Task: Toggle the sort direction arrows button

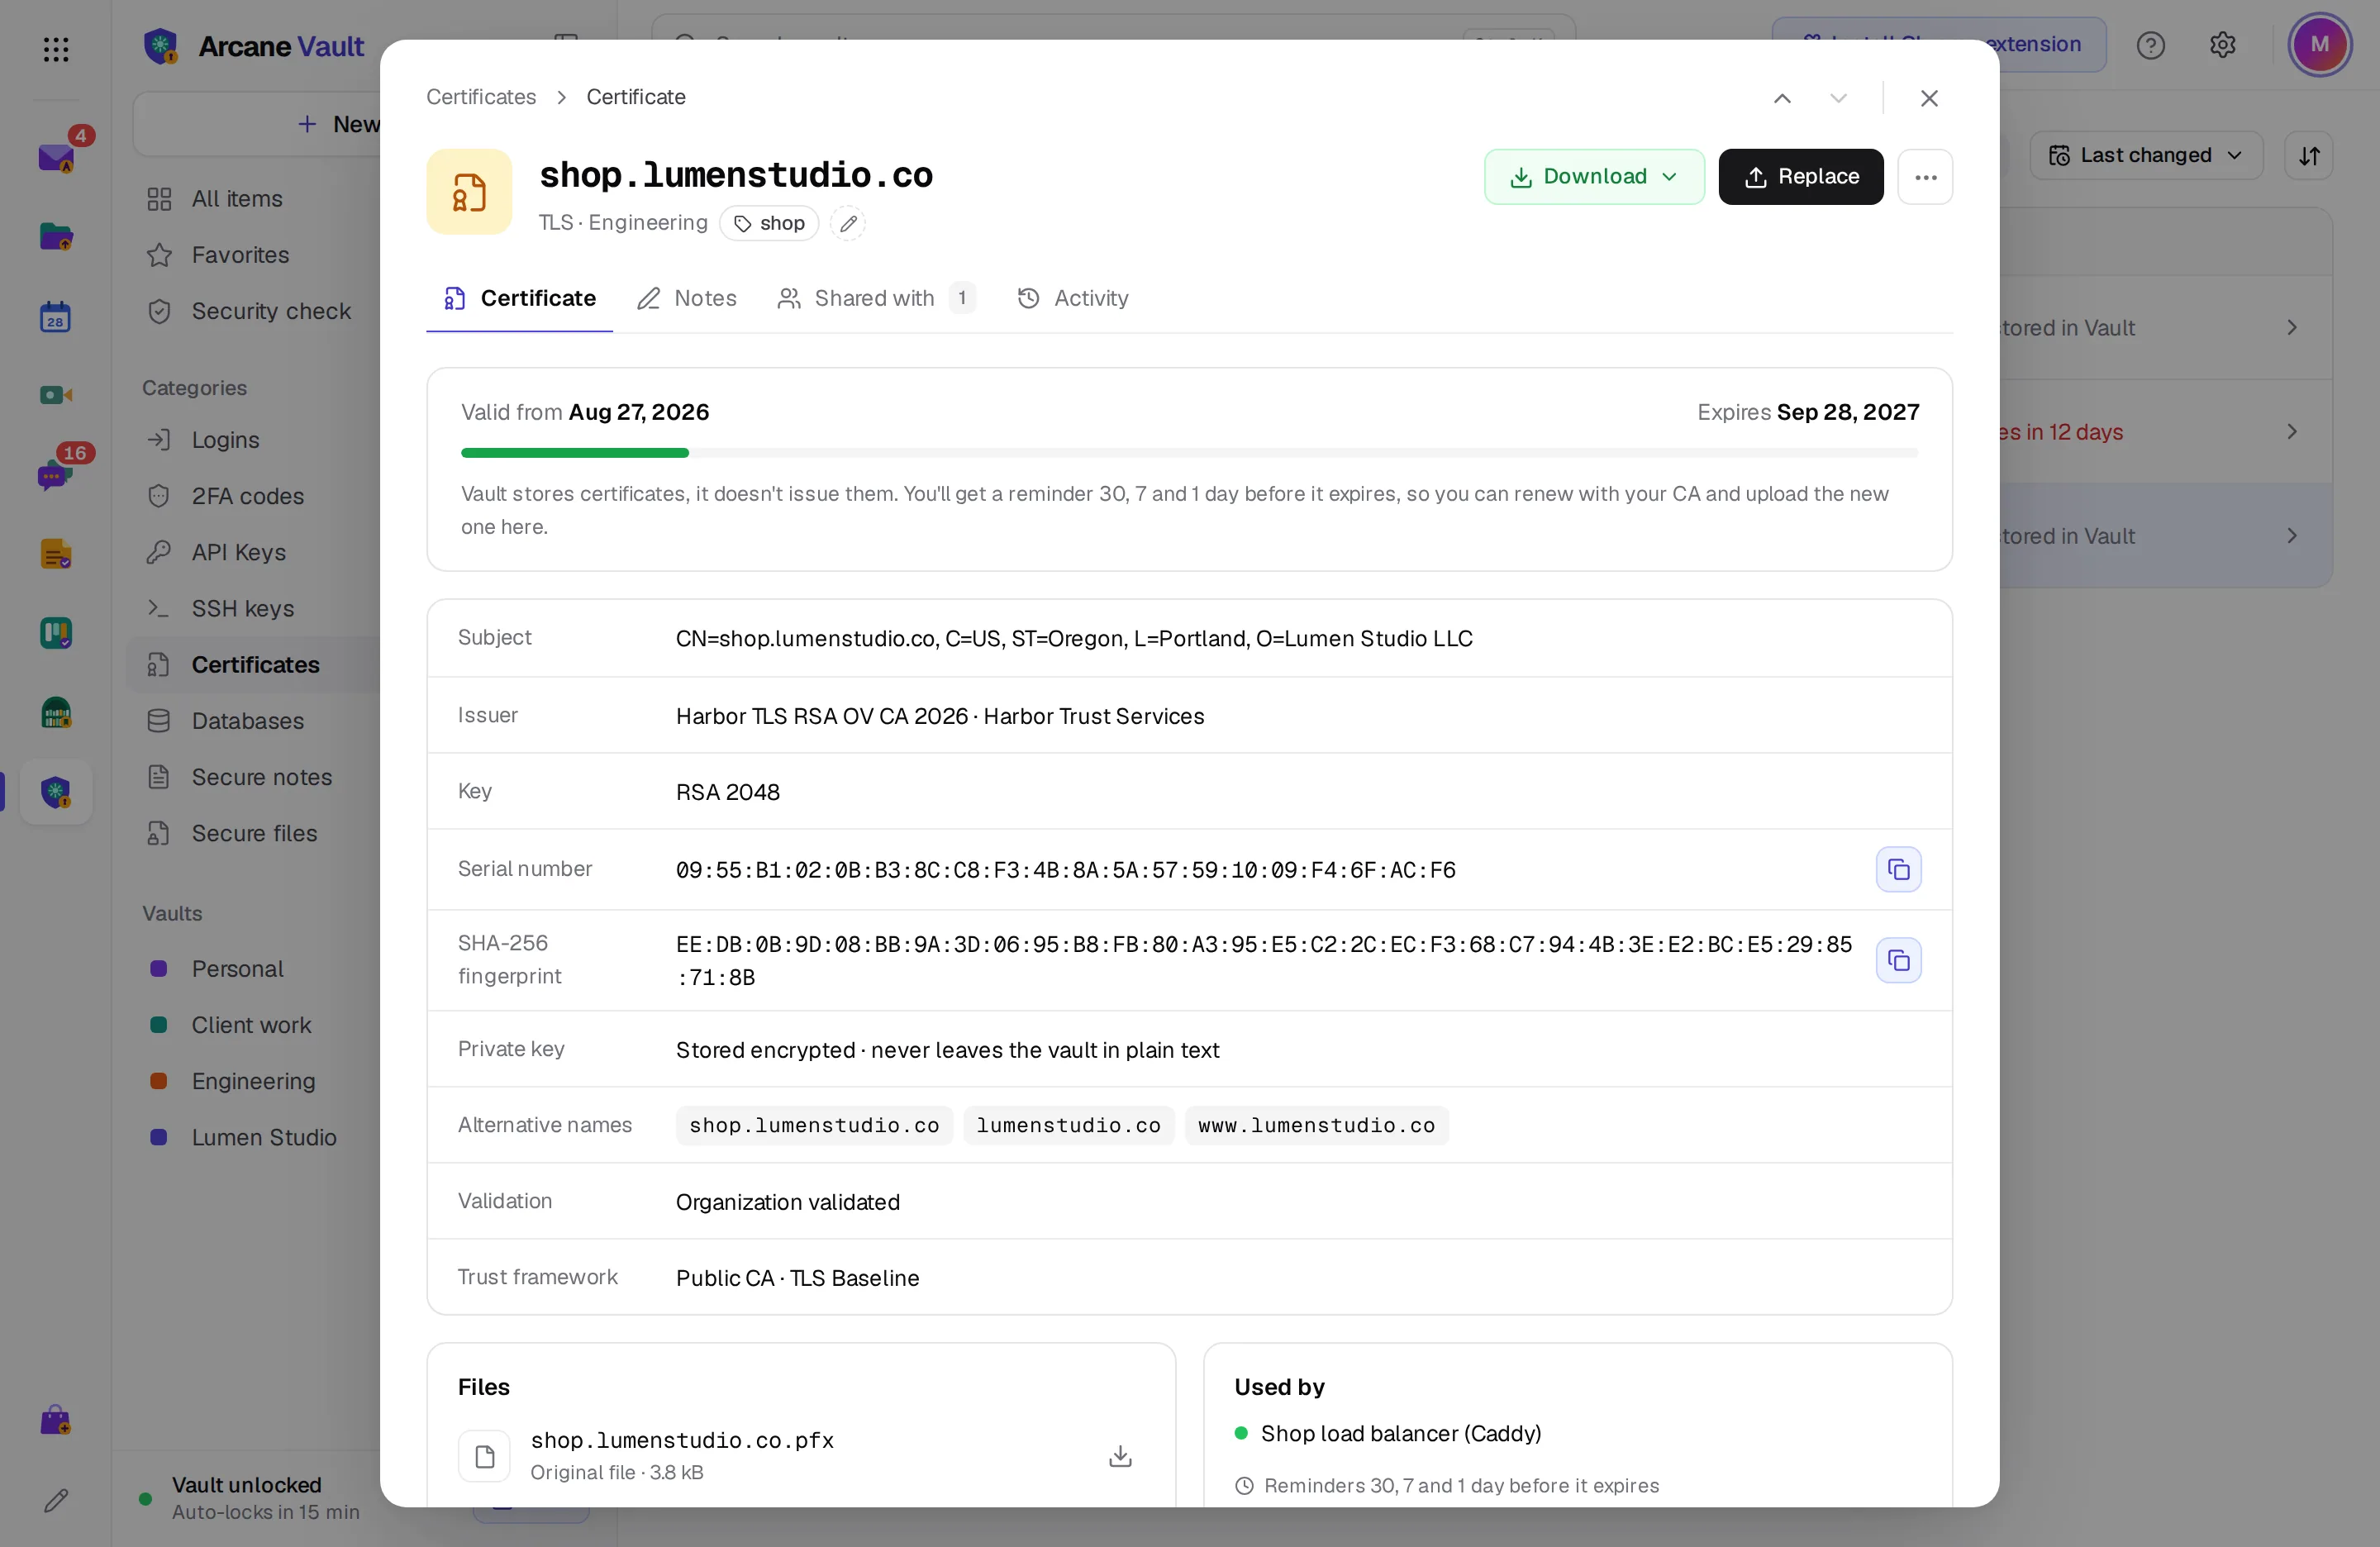Action: click(2309, 156)
